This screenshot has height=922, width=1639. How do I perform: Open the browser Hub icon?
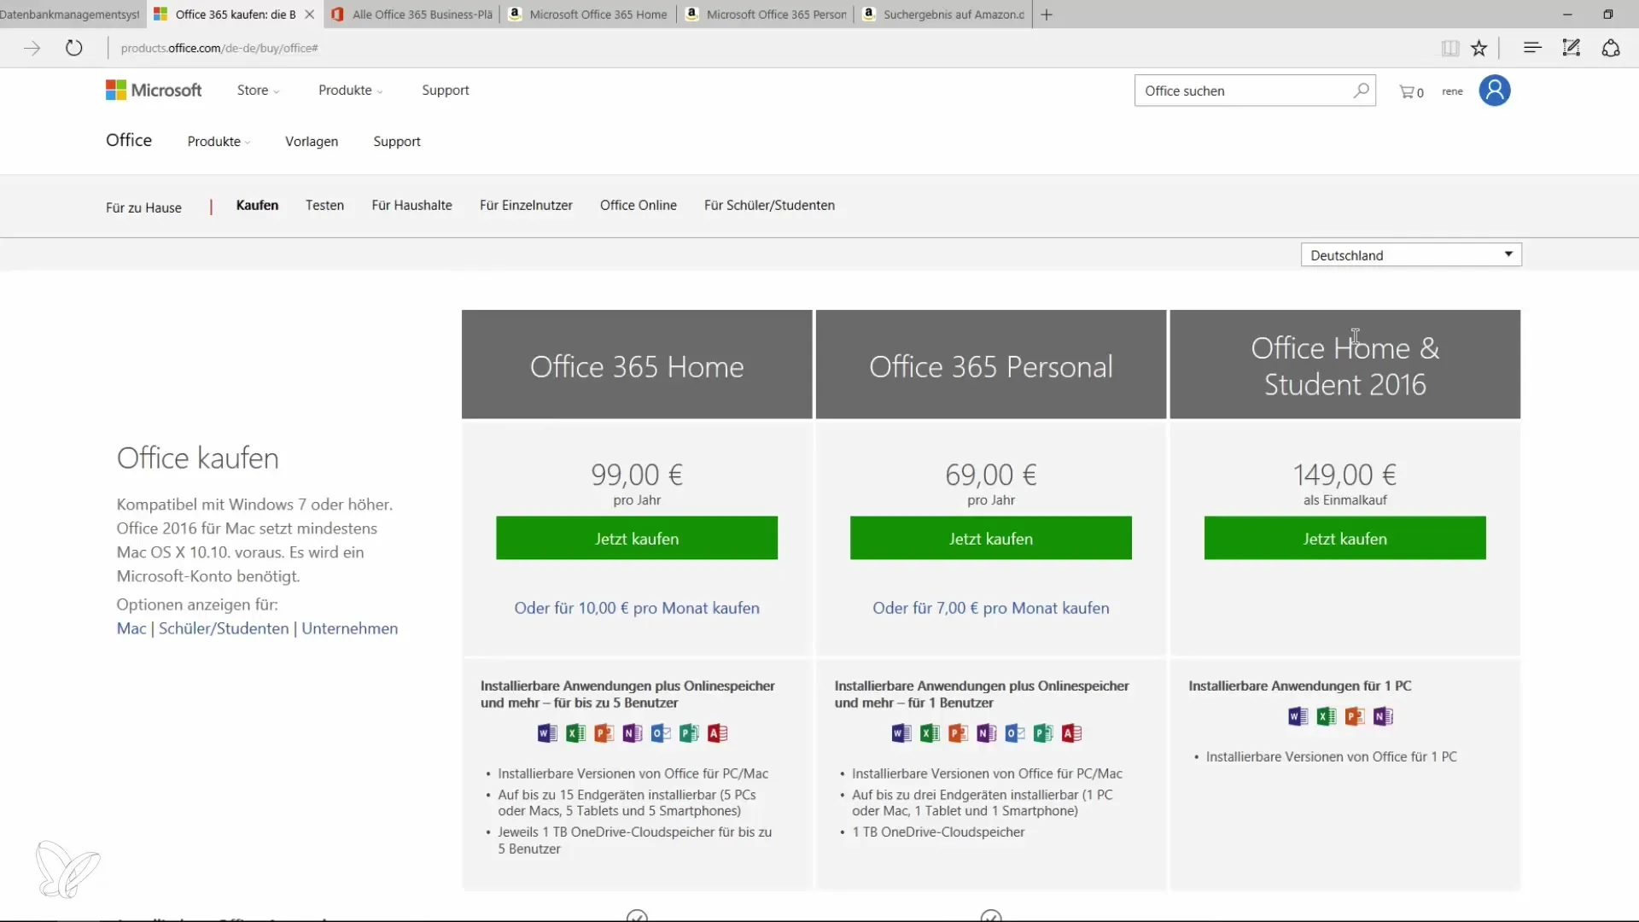coord(1532,48)
